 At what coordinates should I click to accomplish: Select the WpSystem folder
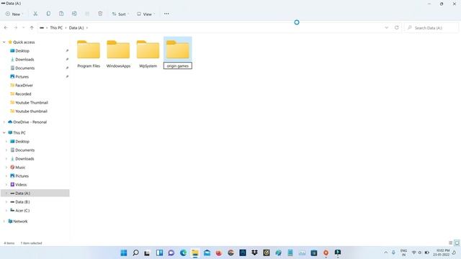(148, 54)
